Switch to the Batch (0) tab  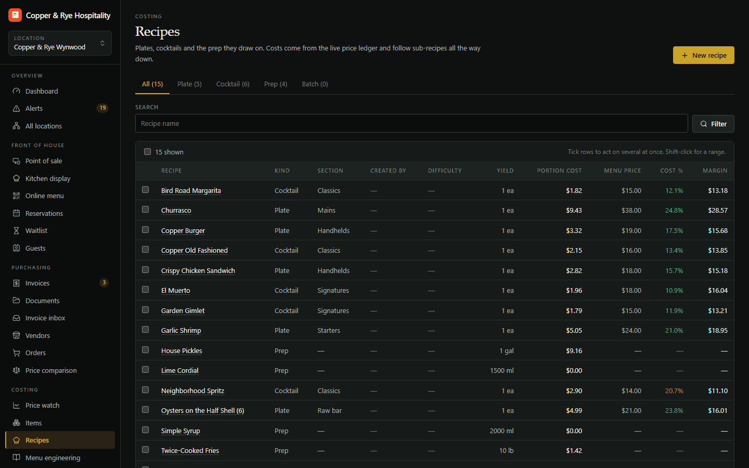click(x=315, y=84)
